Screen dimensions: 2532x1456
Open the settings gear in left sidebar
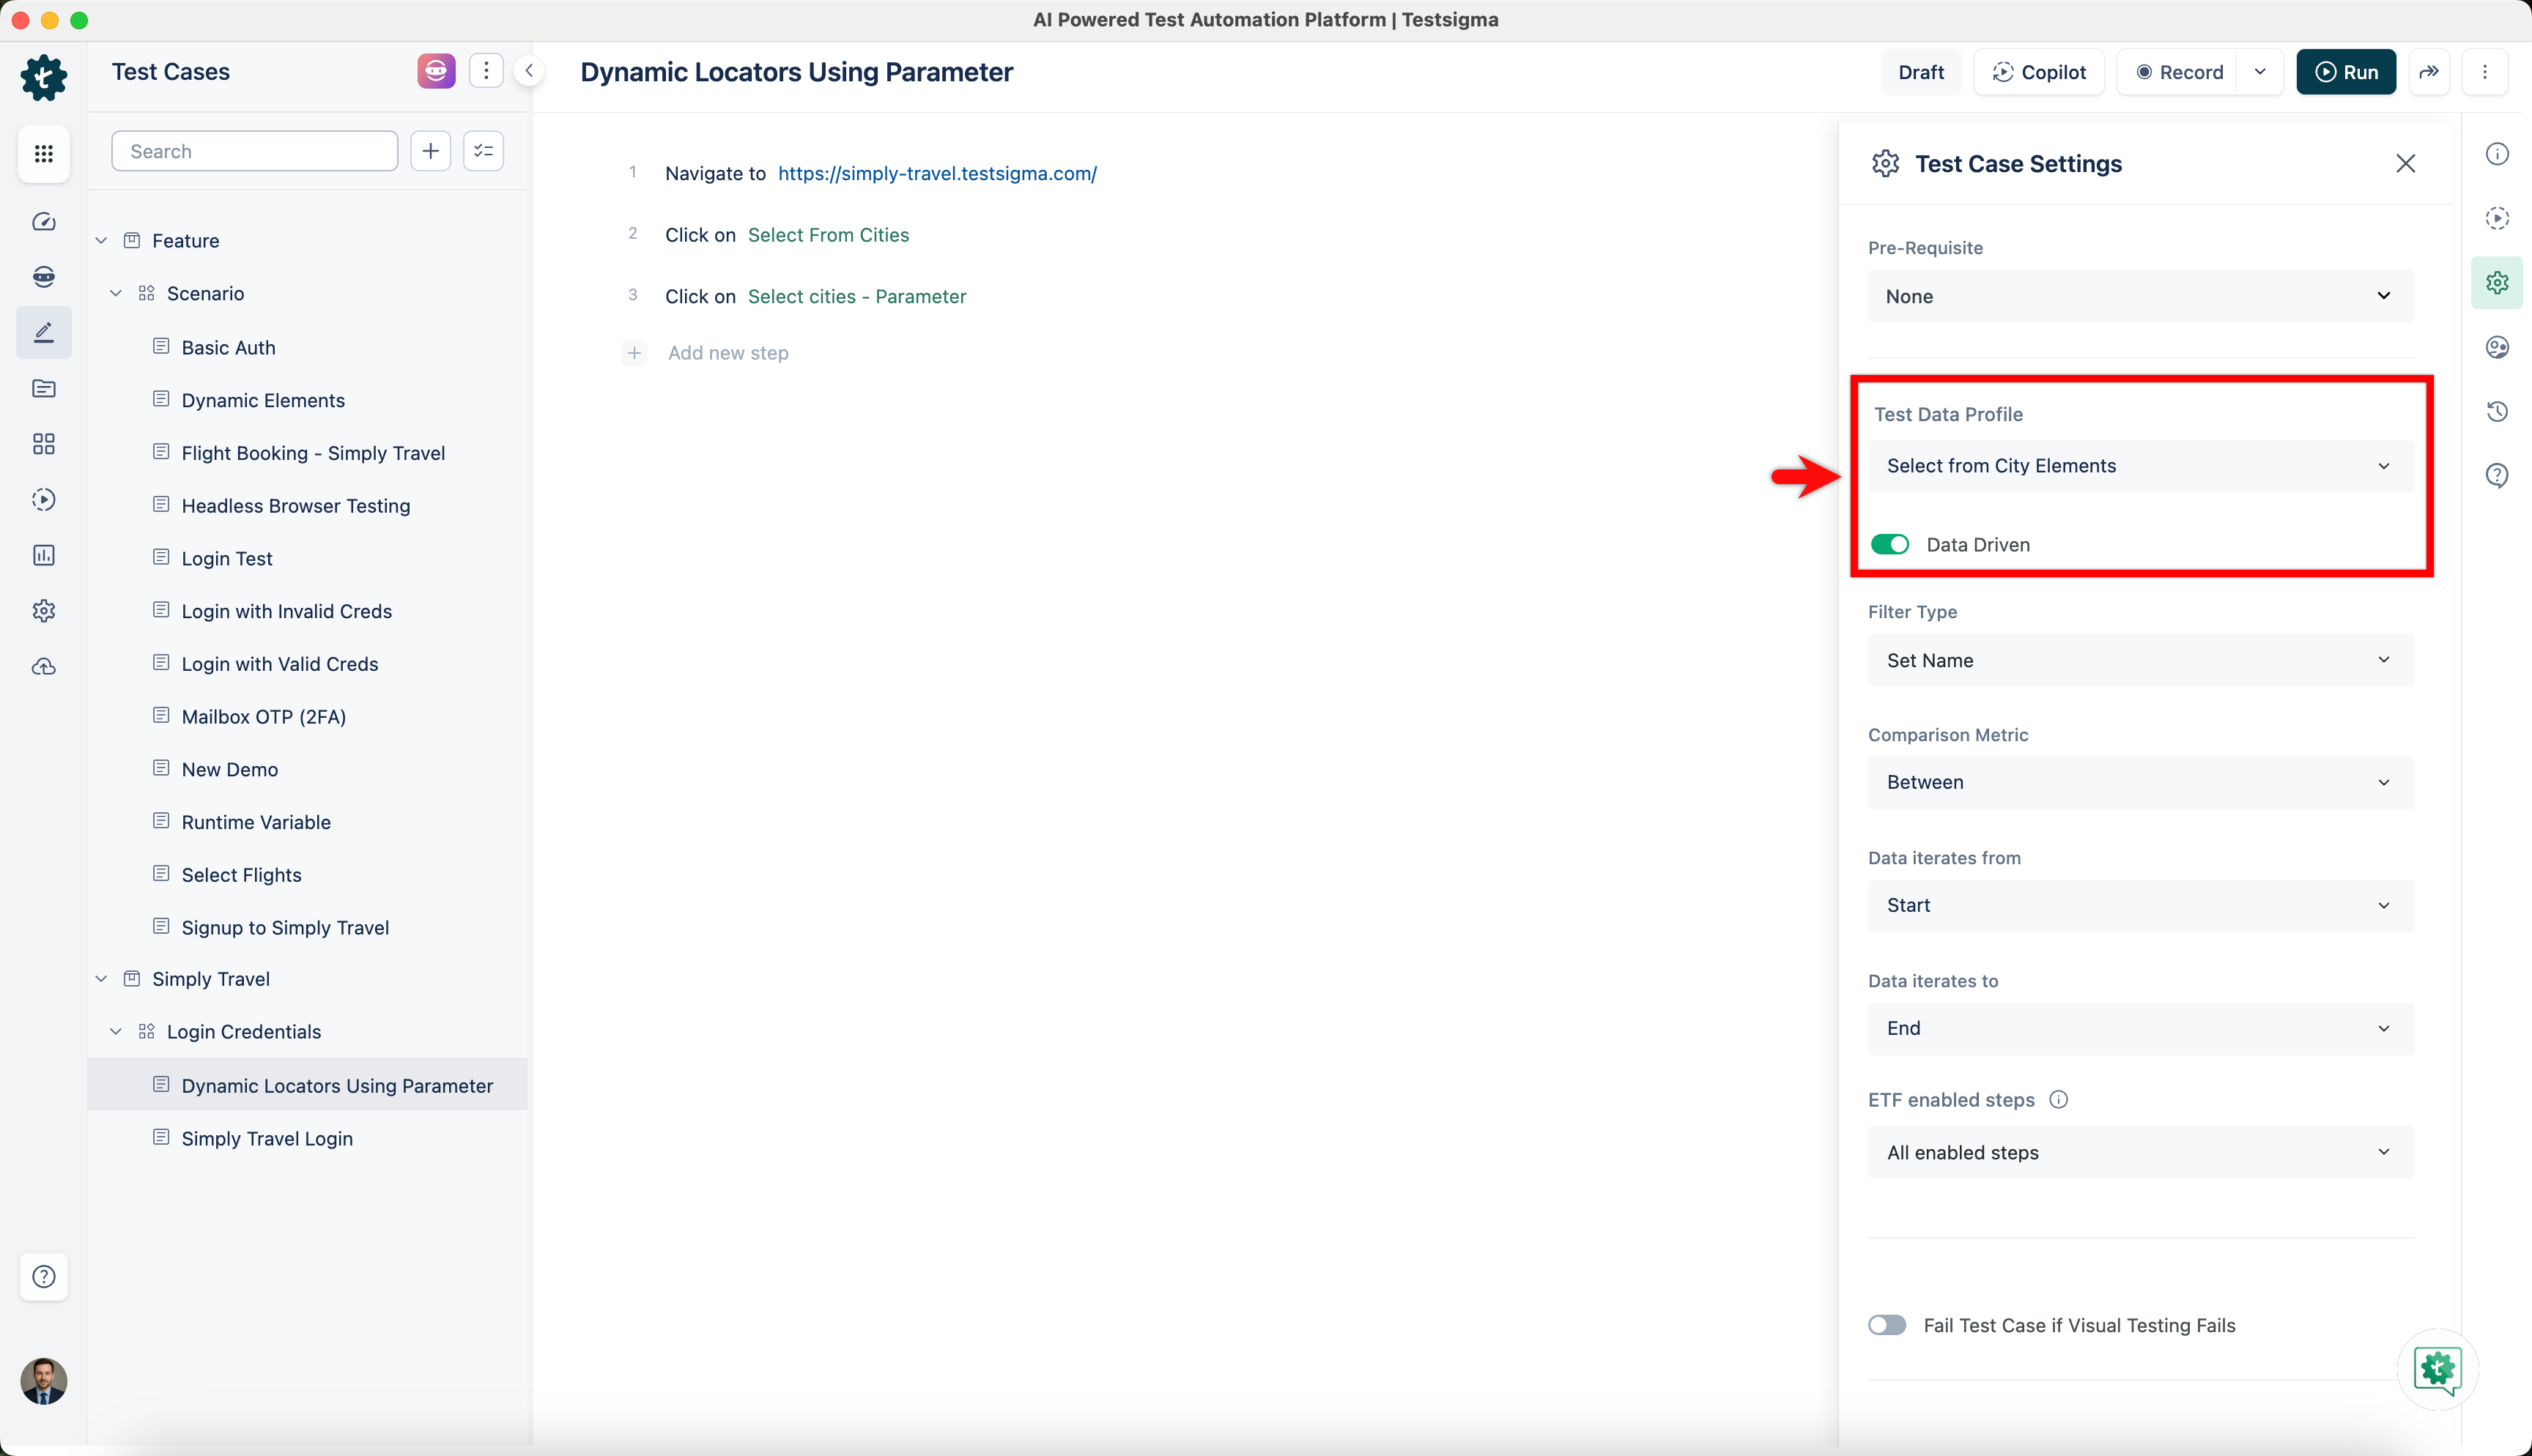click(43, 611)
